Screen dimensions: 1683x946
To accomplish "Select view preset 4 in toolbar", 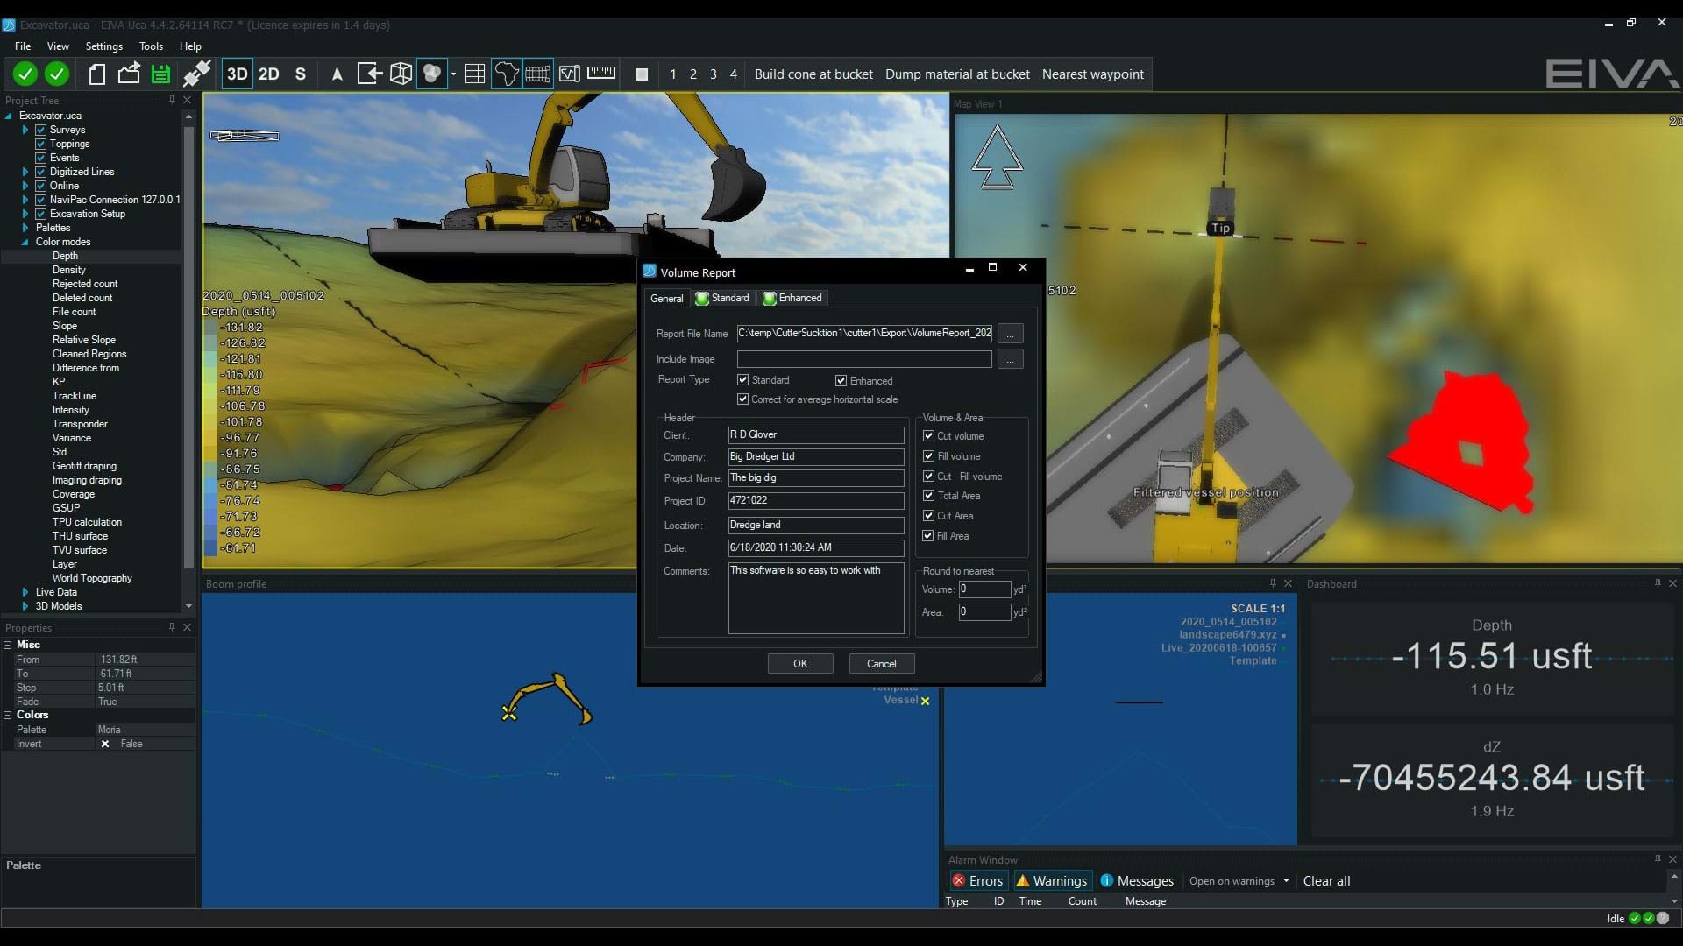I will (x=734, y=74).
